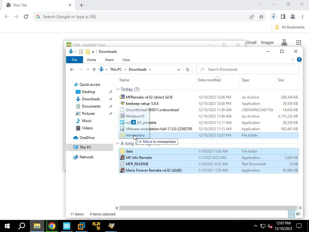The width and height of the screenshot is (309, 232).
Task: Open the Home ribbon tab
Action: [92, 60]
